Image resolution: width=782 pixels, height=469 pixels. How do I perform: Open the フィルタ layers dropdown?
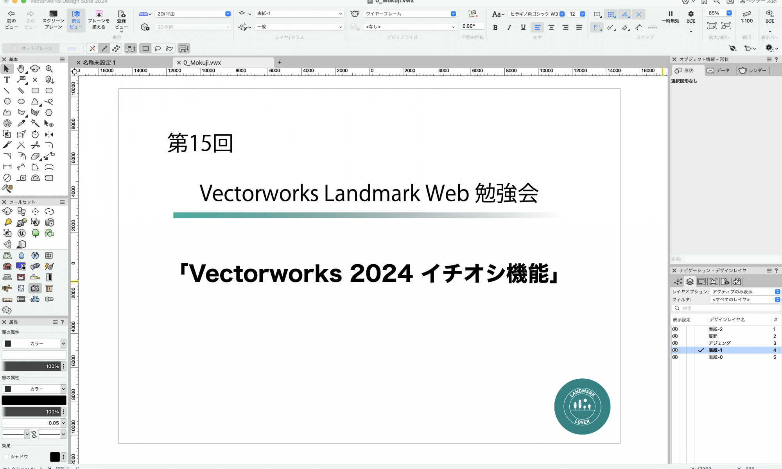(x=745, y=299)
